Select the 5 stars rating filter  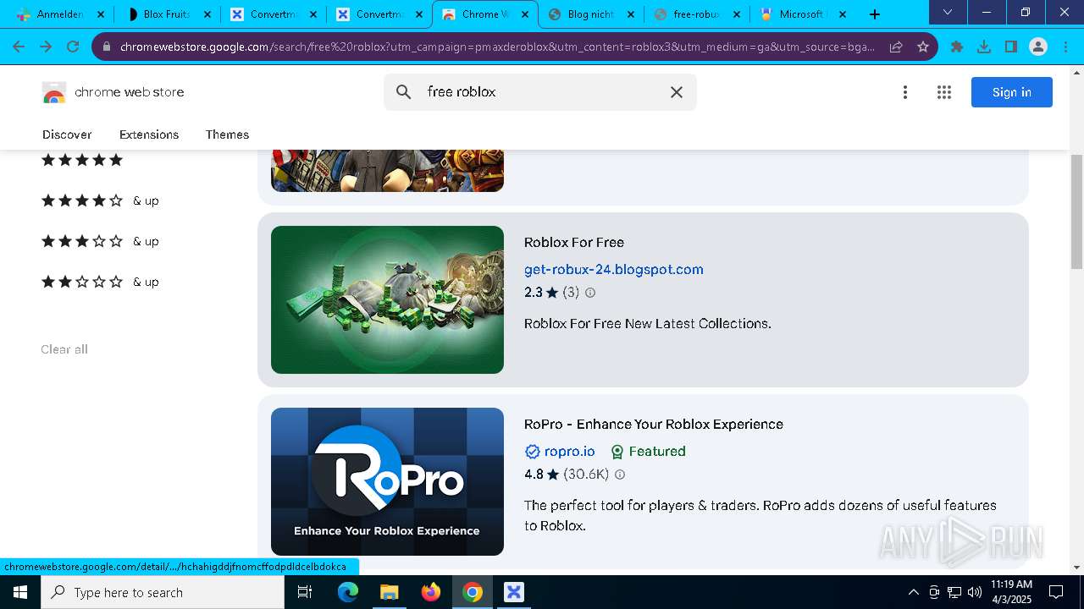coord(82,160)
